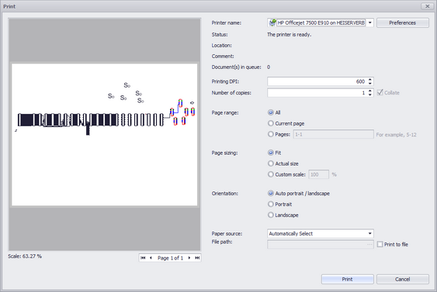The height and width of the screenshot is (292, 437).
Task: Enable Print to file checkbox
Action: point(380,244)
